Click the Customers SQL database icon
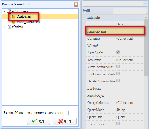The image size is (149, 129). [x=13, y=17]
